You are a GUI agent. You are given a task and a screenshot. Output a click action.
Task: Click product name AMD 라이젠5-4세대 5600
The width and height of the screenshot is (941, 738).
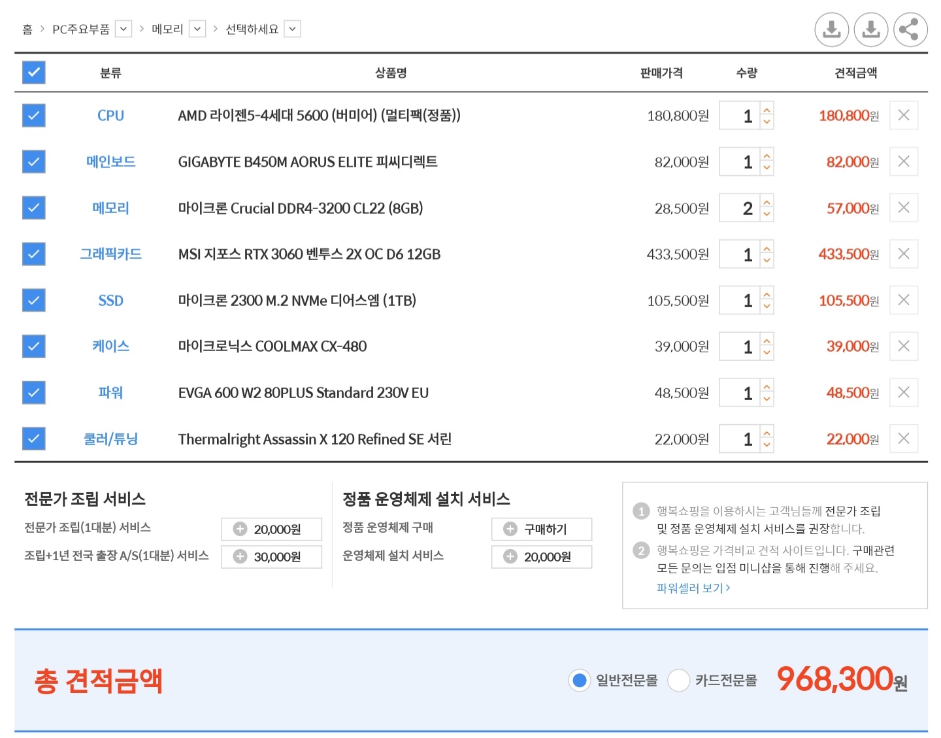[x=319, y=116]
